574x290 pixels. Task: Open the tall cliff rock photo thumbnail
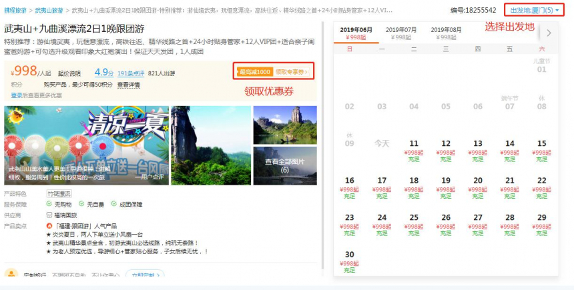coord(211,145)
